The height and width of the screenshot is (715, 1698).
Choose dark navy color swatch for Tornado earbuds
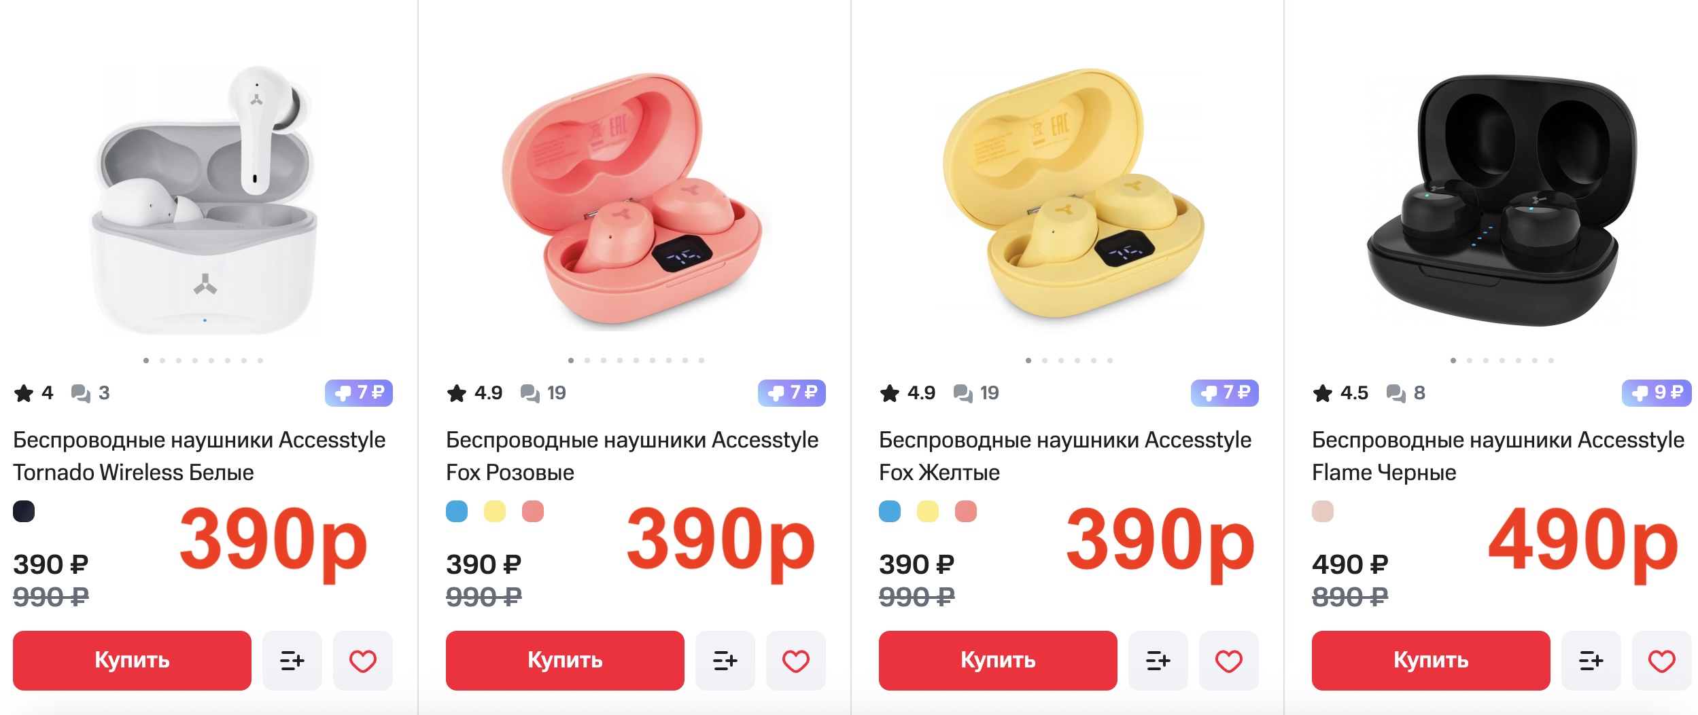[x=24, y=511]
